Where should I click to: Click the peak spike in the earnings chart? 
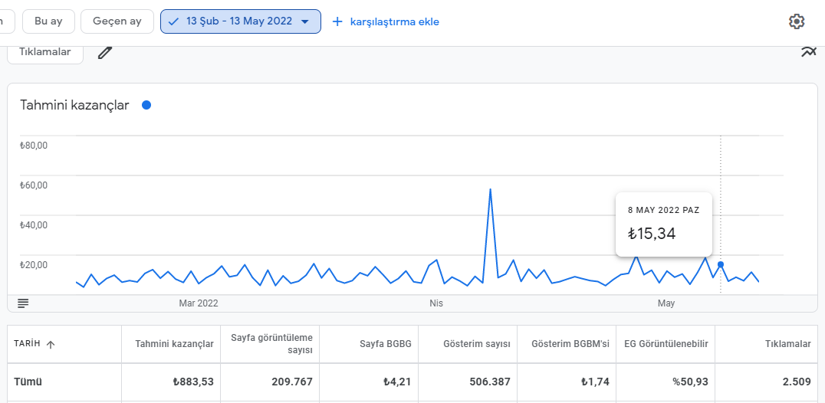pyautogui.click(x=491, y=189)
